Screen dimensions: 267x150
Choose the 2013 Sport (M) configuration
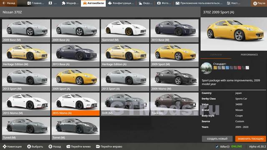[26, 80]
